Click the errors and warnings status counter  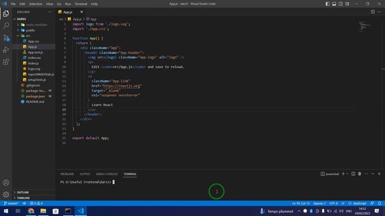[36, 203]
